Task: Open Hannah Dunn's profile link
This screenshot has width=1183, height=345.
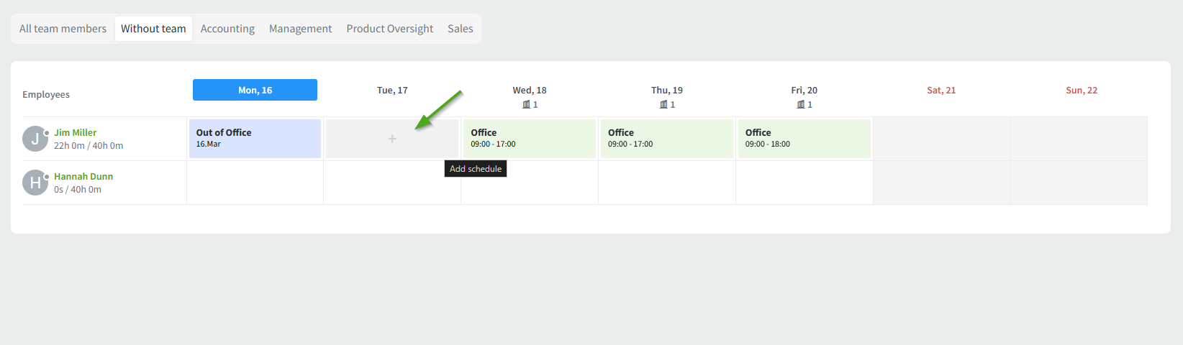Action: (83, 177)
